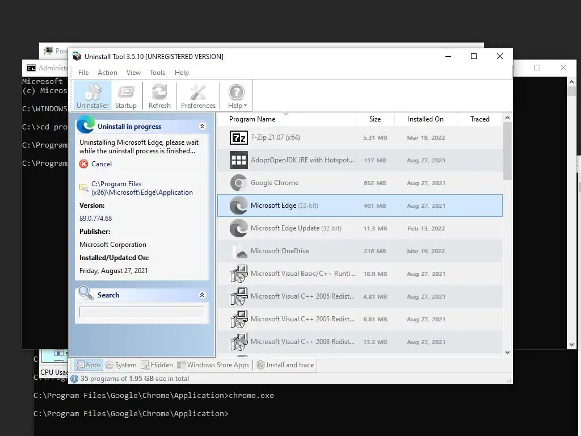This screenshot has height=436, width=581.
Task: Select the 7-Zip 21.07 (x64) entry
Action: pos(360,137)
